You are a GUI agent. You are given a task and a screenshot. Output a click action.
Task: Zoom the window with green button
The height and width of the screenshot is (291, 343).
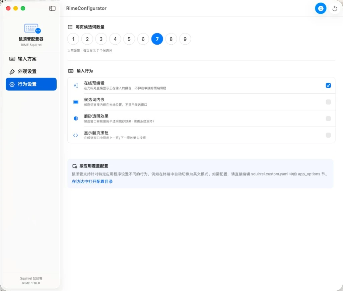point(23,8)
